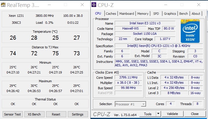
Task: Click the core temperature reading 28
Action: pyautogui.click(x=34, y=38)
